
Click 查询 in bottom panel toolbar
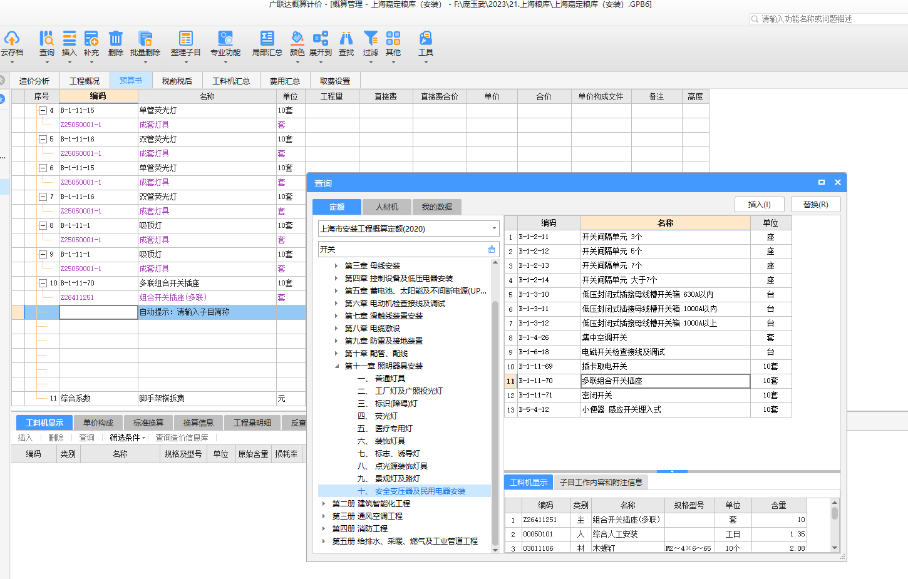click(87, 438)
